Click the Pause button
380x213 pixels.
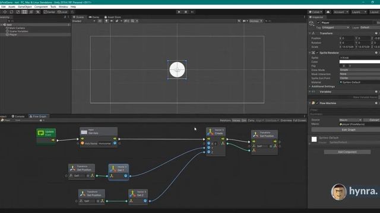click(186, 12)
